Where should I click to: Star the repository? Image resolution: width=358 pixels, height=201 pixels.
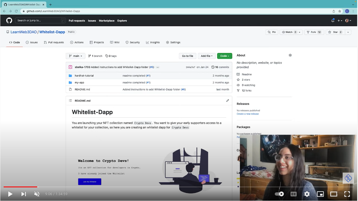tap(335, 32)
